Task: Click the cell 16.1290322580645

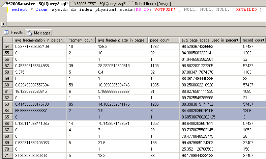Action: (40, 91)
